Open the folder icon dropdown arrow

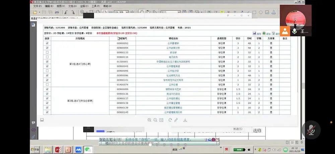[39, 12]
